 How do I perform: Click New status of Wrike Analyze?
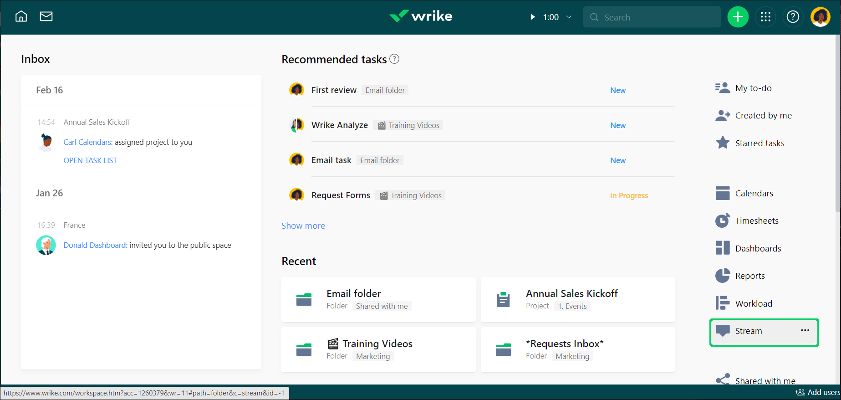click(618, 125)
